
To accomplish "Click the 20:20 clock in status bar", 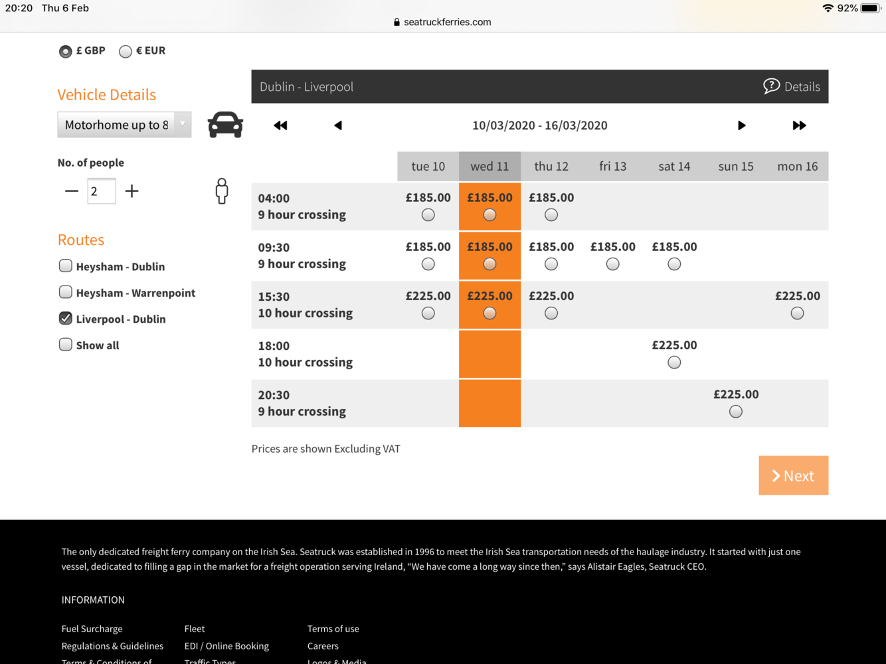I will click(19, 8).
